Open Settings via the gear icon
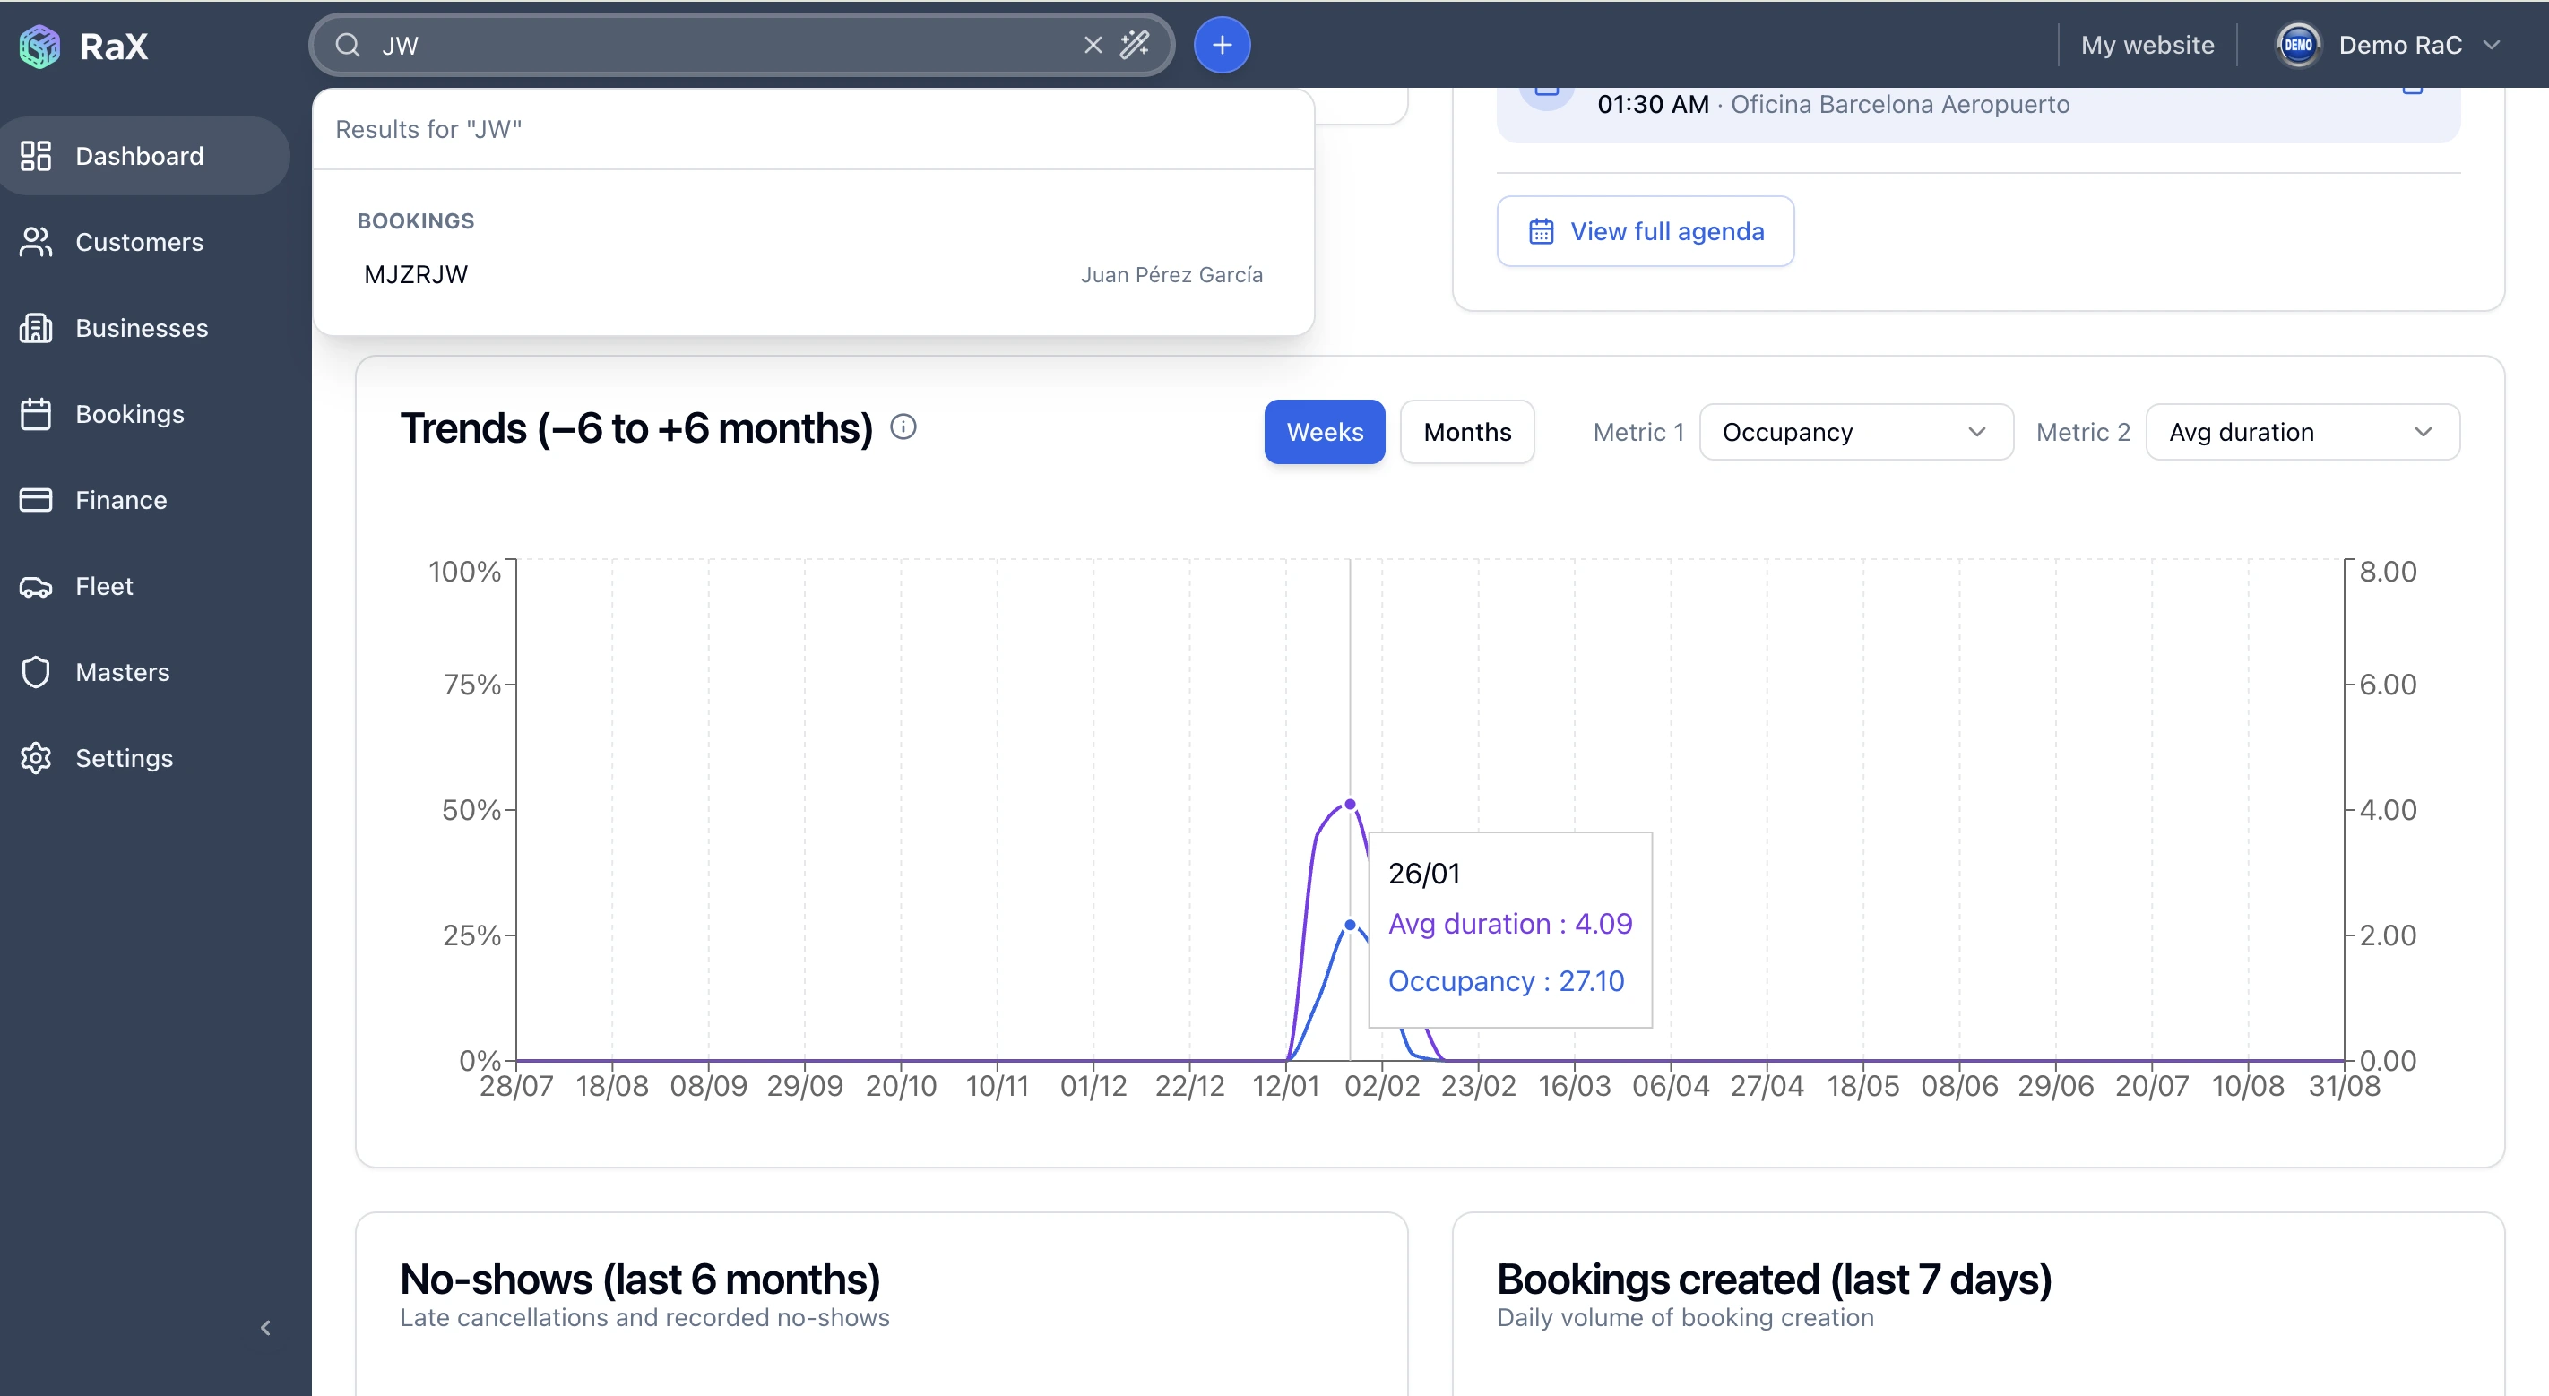 click(x=36, y=758)
